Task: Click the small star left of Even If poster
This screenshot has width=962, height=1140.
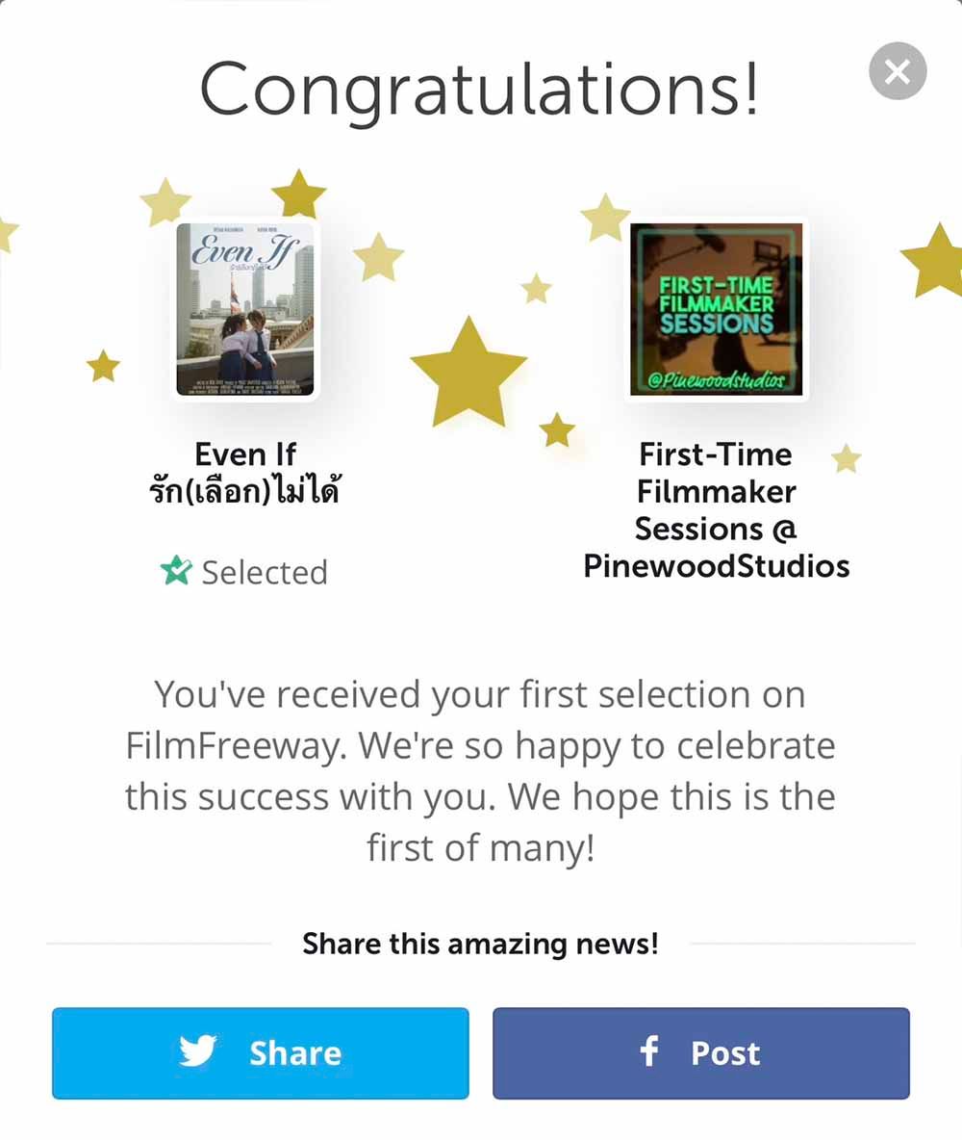Action: pos(103,366)
